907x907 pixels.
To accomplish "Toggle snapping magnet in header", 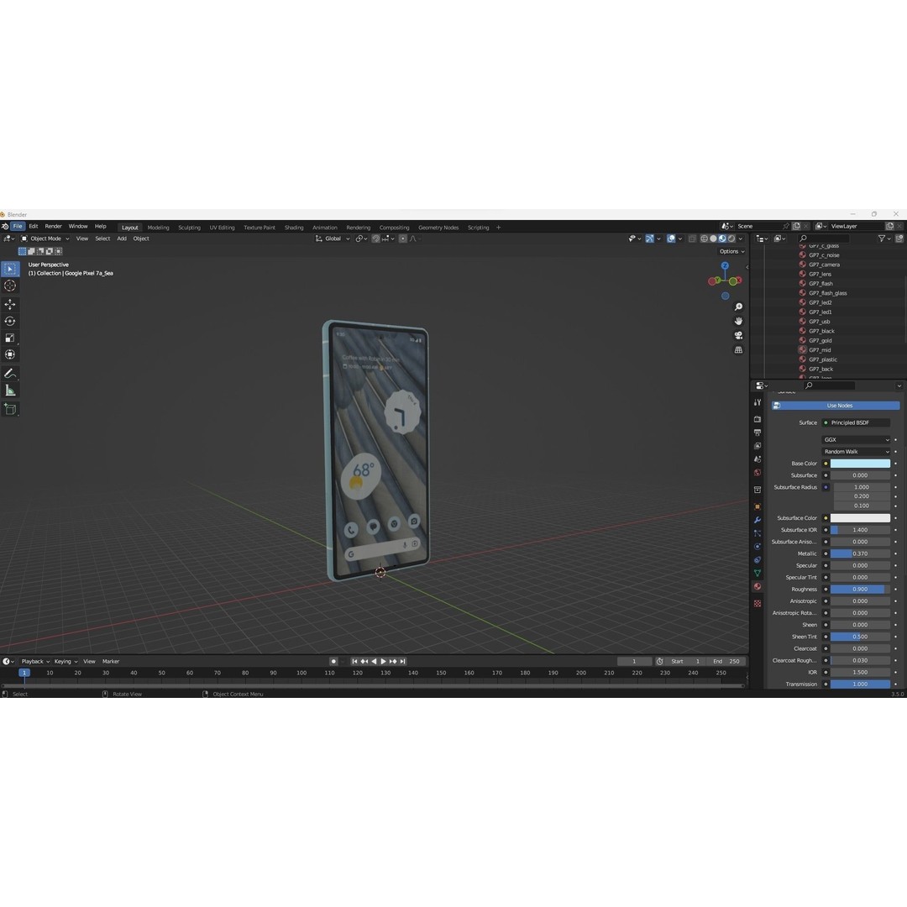I will pos(375,239).
